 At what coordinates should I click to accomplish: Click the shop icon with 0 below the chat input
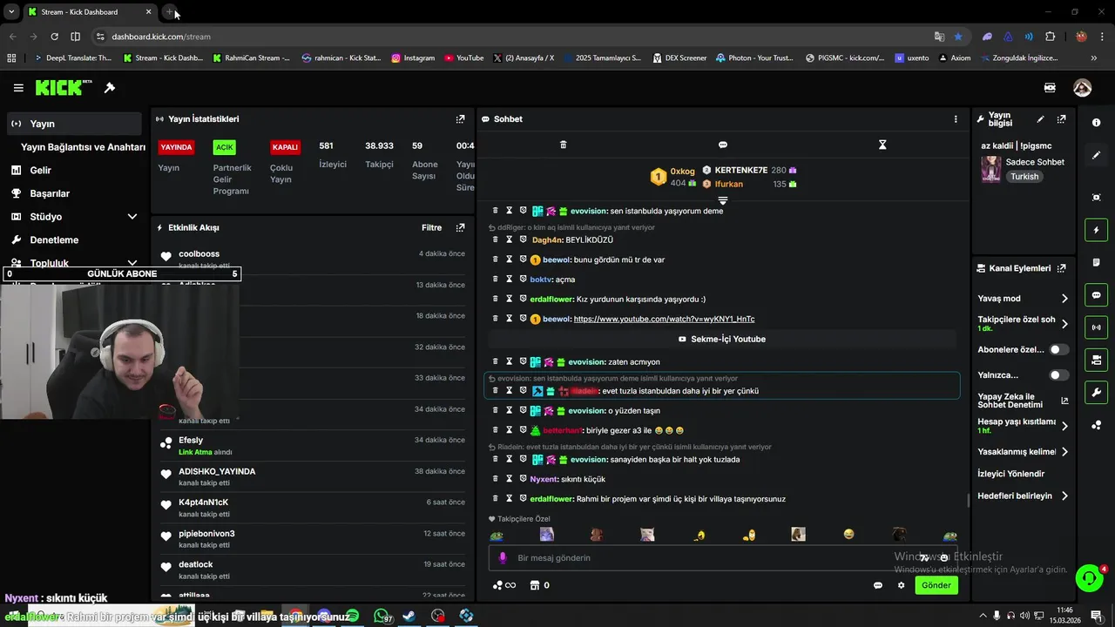coord(540,585)
